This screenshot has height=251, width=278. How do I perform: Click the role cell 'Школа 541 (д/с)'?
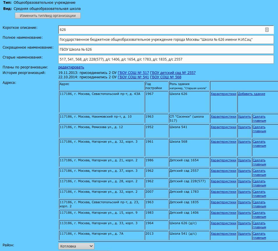pos(189,235)
